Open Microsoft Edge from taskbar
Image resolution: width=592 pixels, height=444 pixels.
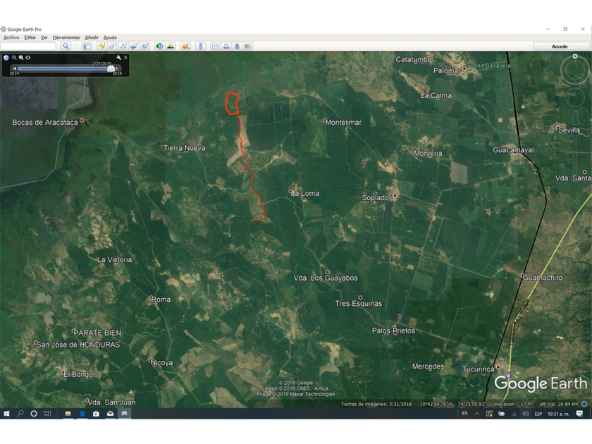tap(82, 414)
